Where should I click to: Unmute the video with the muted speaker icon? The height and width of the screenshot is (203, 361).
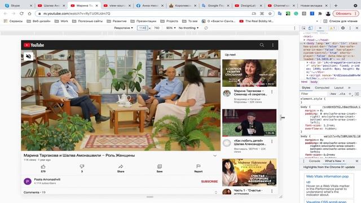click(29, 56)
